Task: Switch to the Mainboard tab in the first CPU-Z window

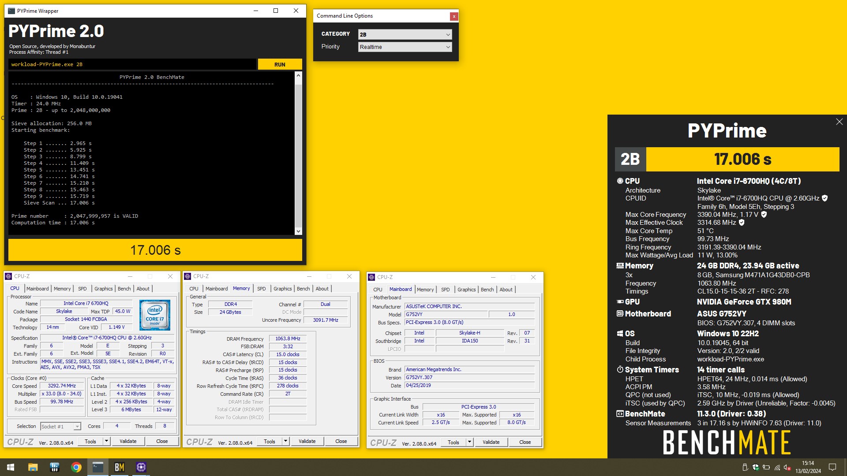Action: [37, 289]
